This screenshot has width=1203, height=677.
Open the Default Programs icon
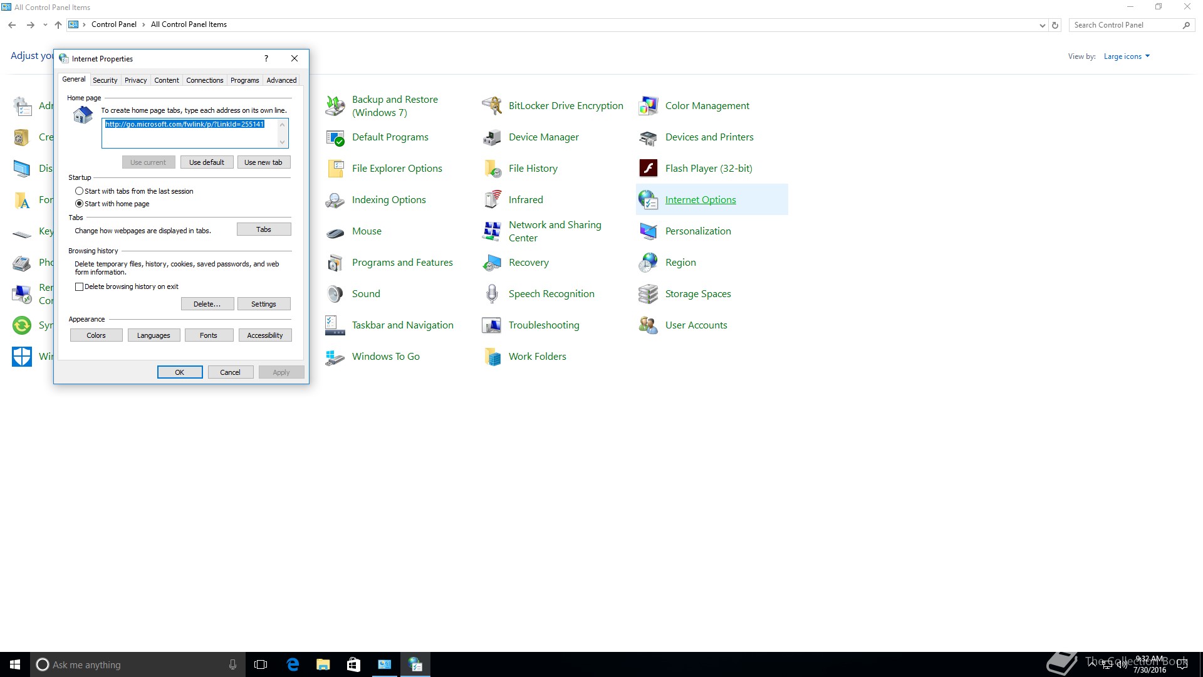pyautogui.click(x=335, y=137)
